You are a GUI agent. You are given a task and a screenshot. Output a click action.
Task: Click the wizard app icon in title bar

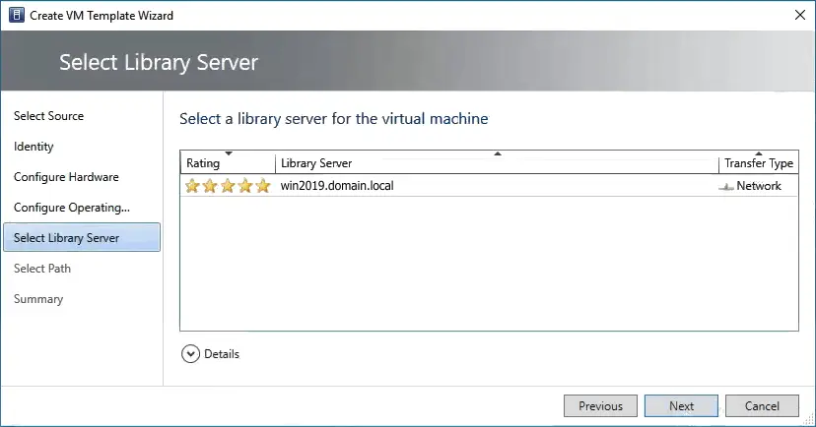17,15
